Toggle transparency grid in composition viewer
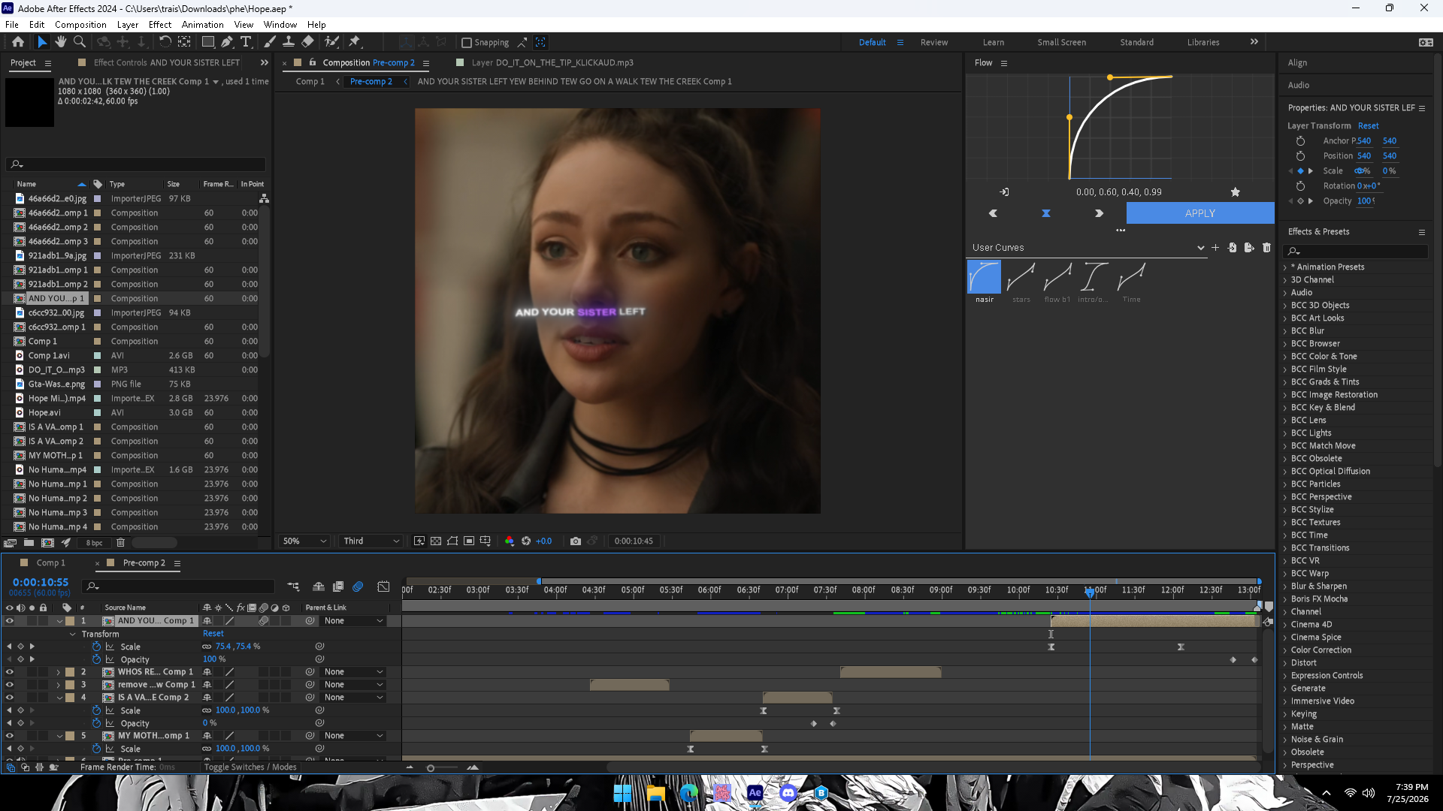 click(x=436, y=541)
